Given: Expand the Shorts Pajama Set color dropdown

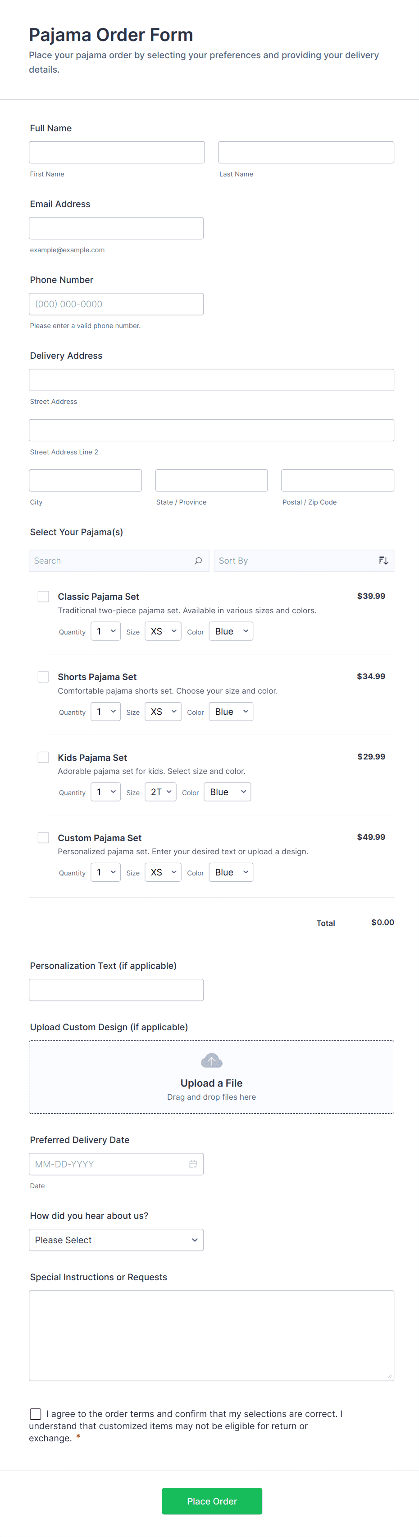Looking at the screenshot, I should coord(231,712).
